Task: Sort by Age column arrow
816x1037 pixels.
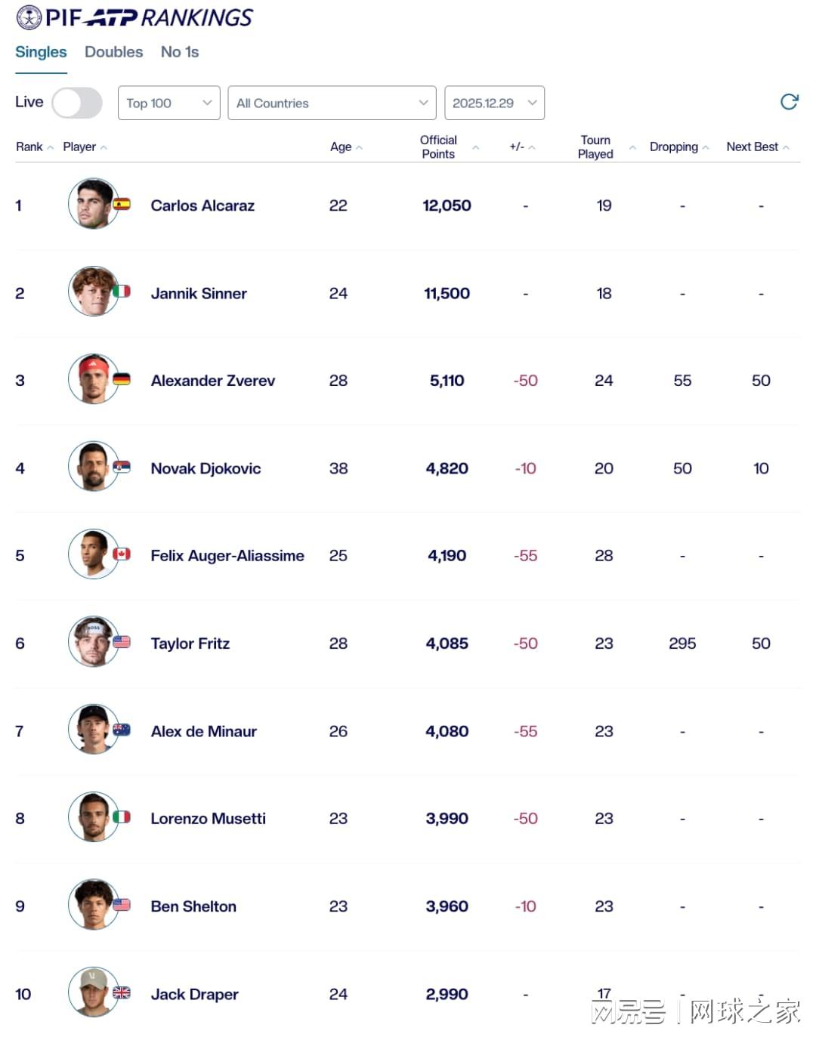Action: [359, 147]
